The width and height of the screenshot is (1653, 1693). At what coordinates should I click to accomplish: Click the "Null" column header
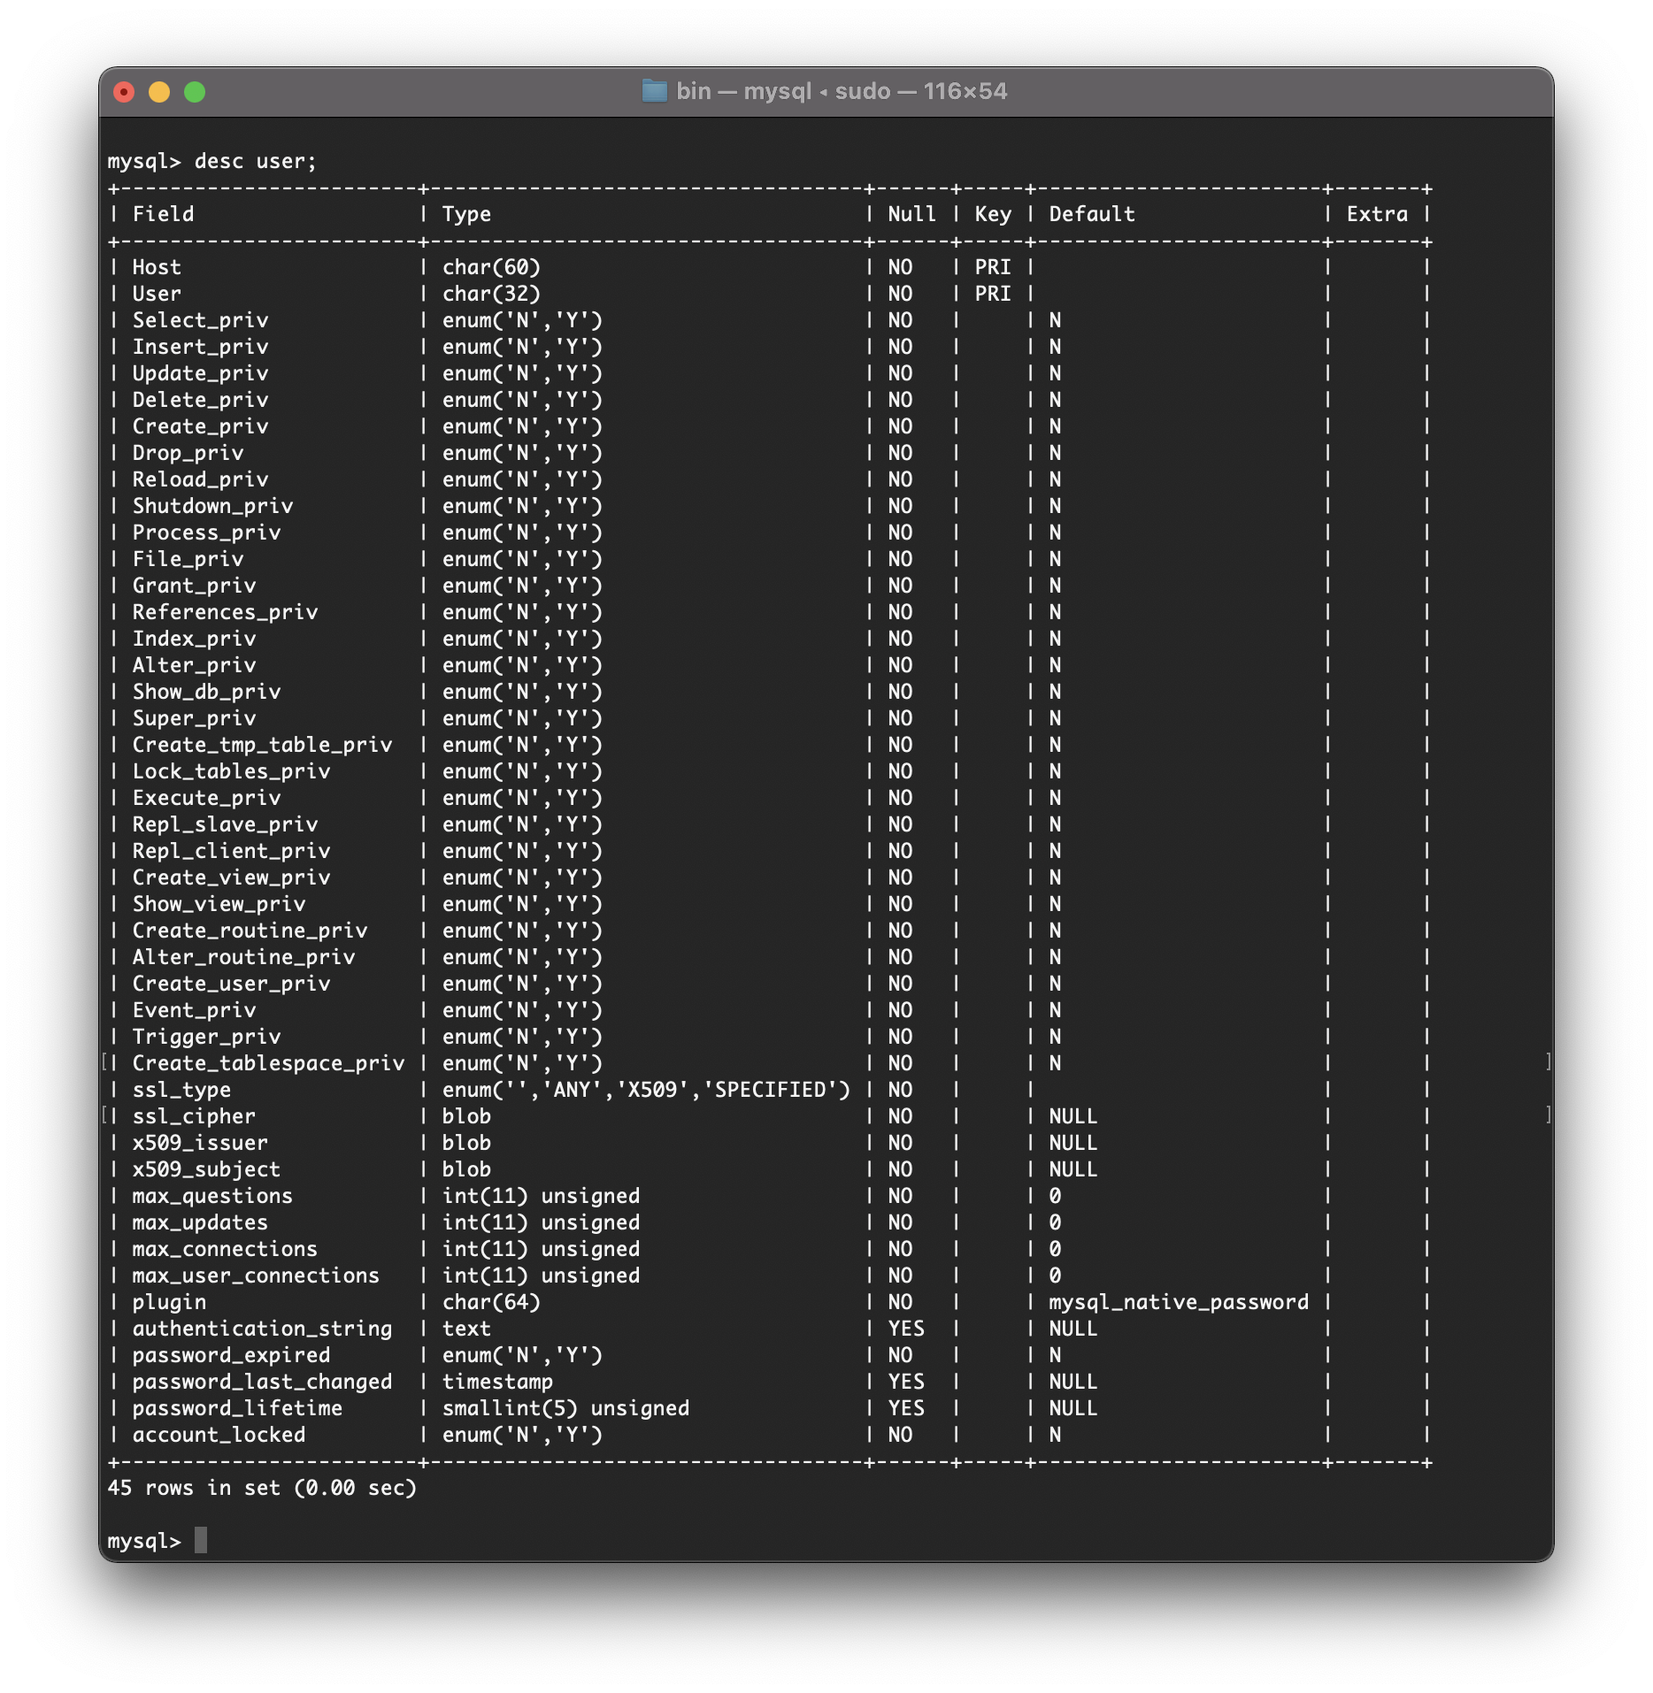(x=912, y=214)
